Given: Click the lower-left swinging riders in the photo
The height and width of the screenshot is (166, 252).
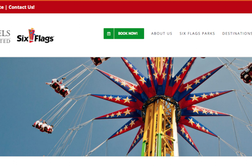Looking at the screenshot, I should coord(43,126).
